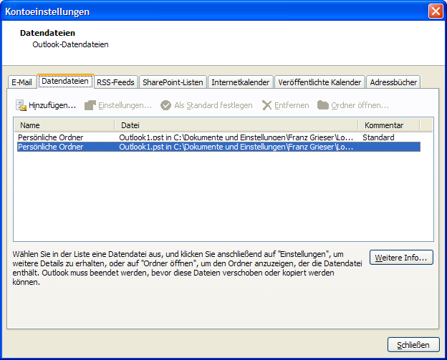The width and height of the screenshot is (447, 360).
Task: Click the Als Standard festlegen label
Action: click(x=213, y=105)
